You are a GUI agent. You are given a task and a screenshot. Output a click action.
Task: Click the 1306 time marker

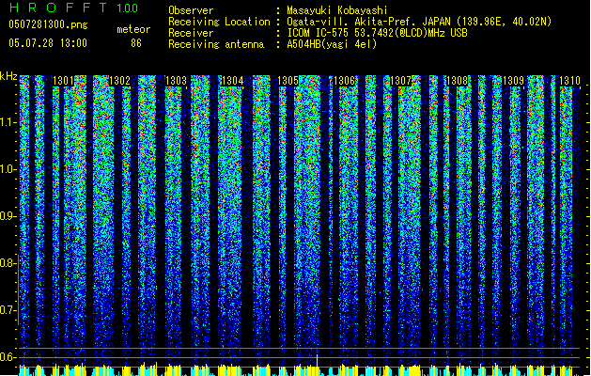click(345, 81)
